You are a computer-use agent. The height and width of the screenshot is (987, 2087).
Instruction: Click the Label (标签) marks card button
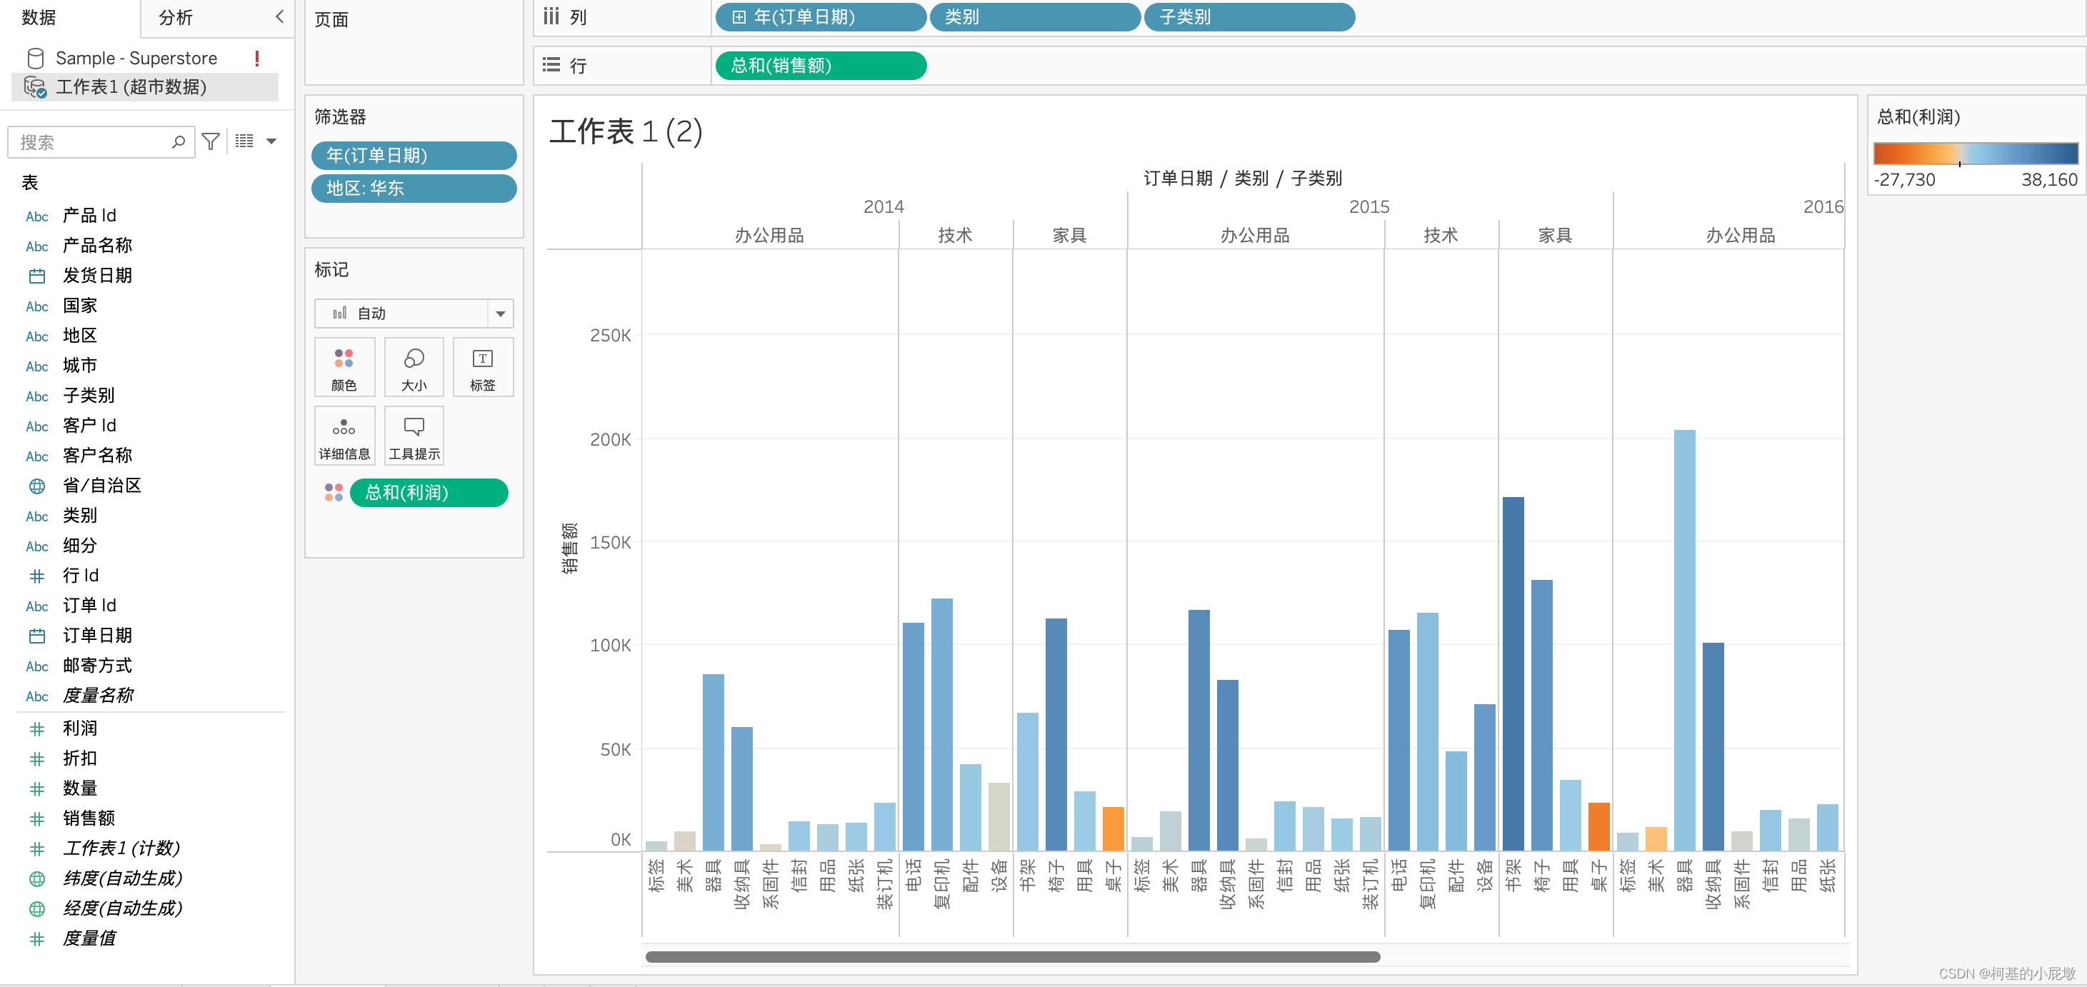click(482, 367)
